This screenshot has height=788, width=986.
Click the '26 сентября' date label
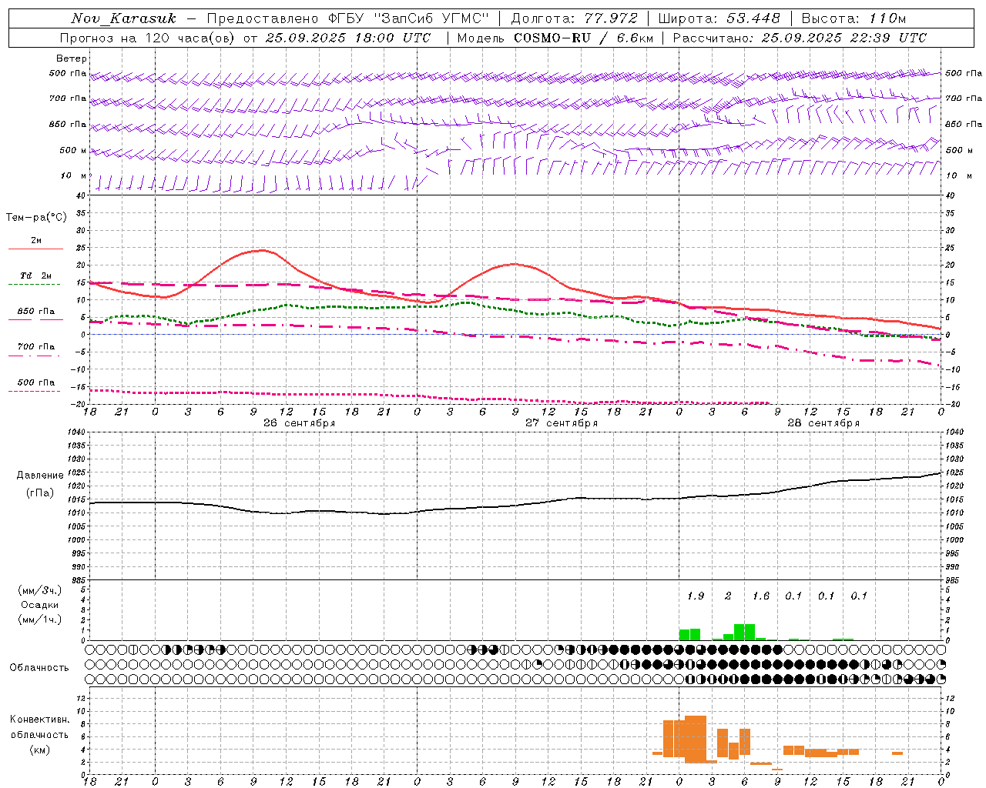pos(299,423)
